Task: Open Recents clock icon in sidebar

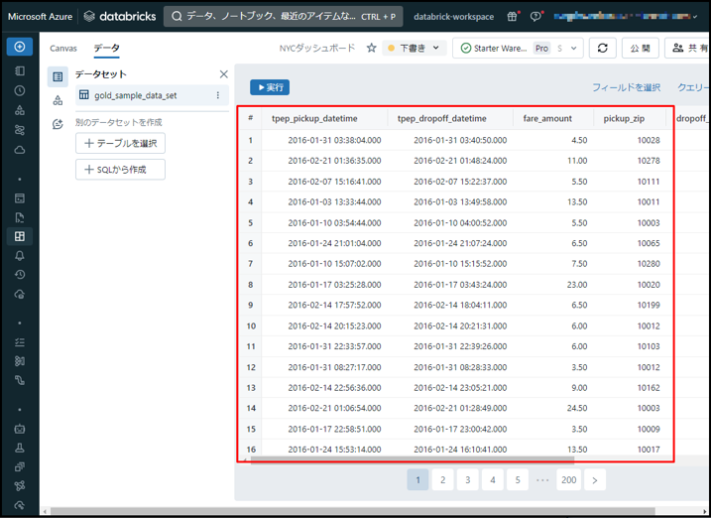Action: 19,90
